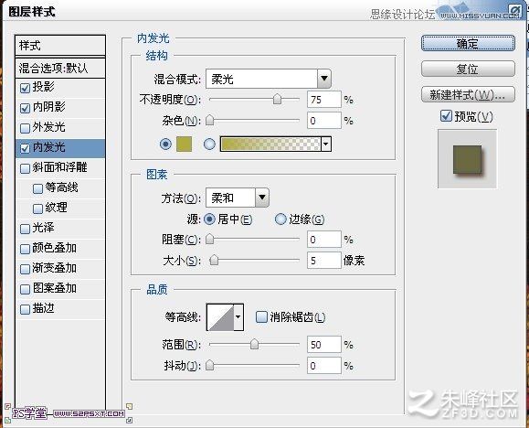Viewport: 529px width, 428px height.
Task: Open 混合选项:默认 blending options
Action: (x=60, y=69)
